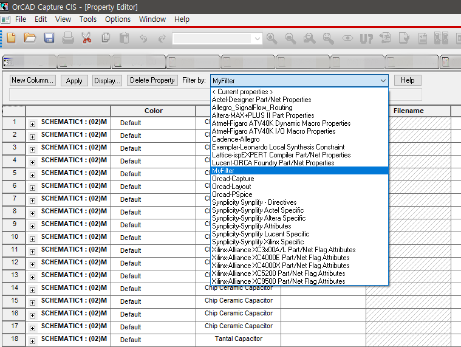Choose Allegro_SignalFlow_Routing filter option

pos(299,108)
